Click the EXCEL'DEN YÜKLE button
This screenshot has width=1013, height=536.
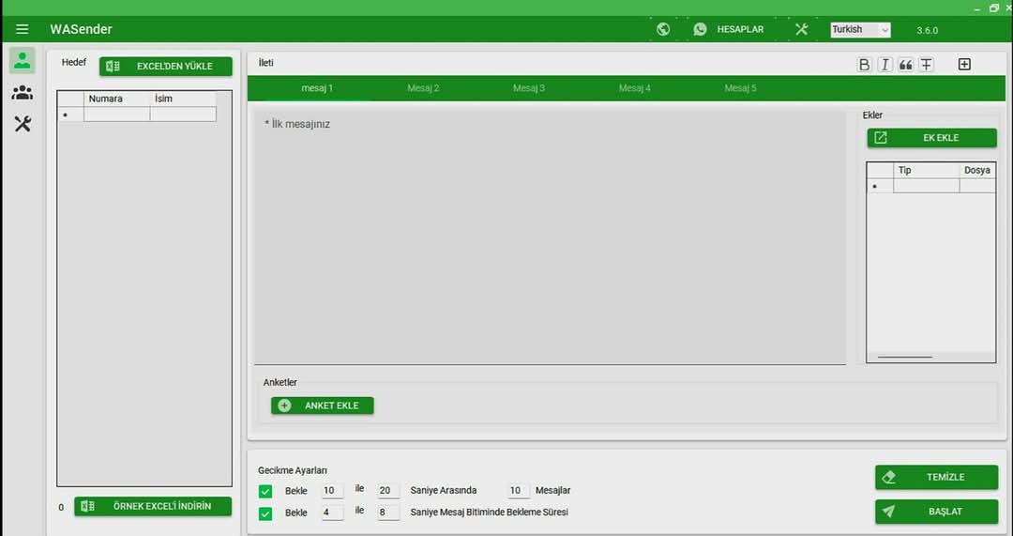point(166,67)
